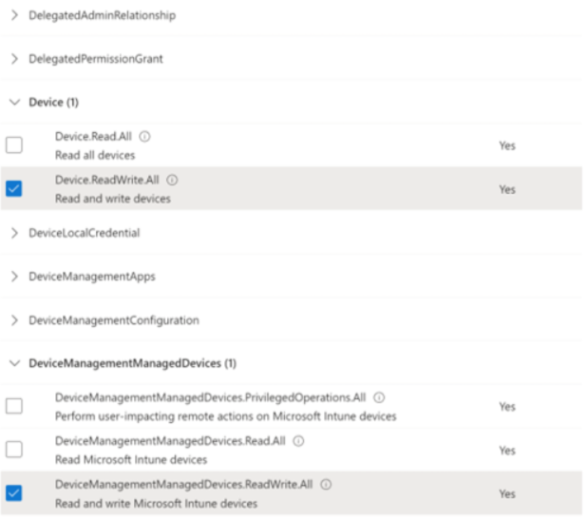Expand the DeviceManagementConfiguration group chevron
587x520 pixels.
[14, 320]
